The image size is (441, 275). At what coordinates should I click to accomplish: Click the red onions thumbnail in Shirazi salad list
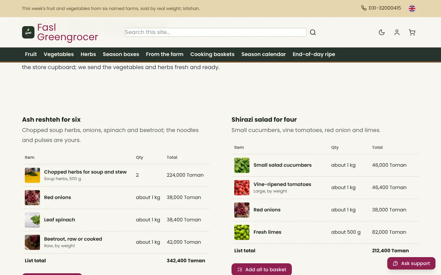click(242, 210)
